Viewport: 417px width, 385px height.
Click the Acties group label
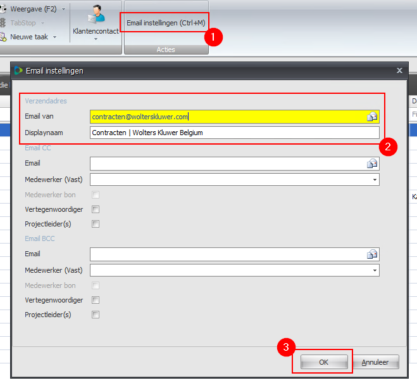[166, 49]
